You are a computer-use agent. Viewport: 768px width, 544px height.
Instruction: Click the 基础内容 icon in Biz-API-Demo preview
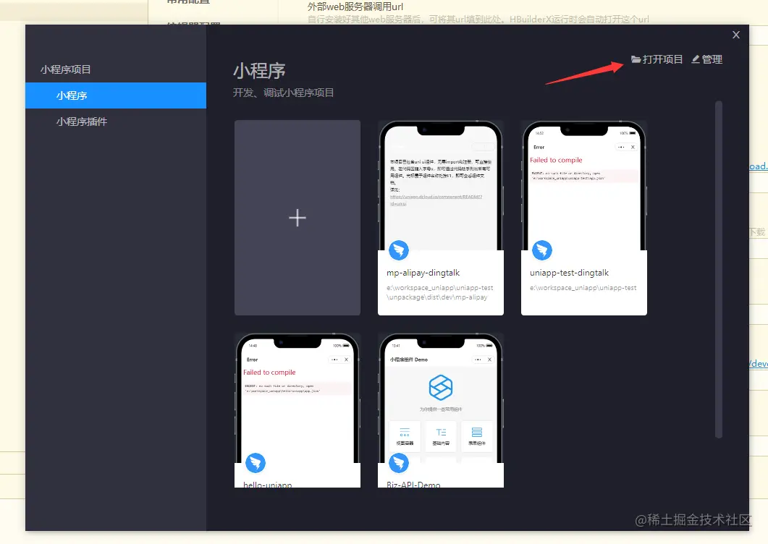click(441, 433)
